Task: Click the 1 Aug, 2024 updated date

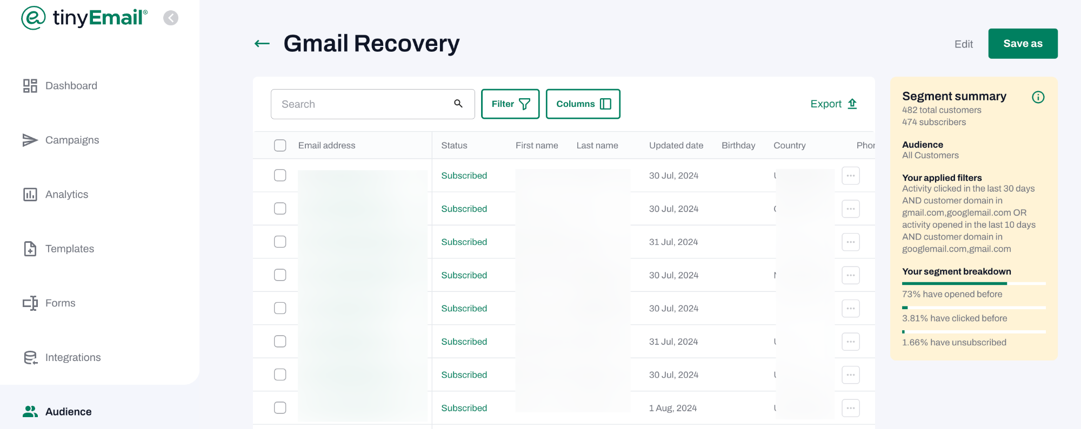Action: tap(673, 408)
